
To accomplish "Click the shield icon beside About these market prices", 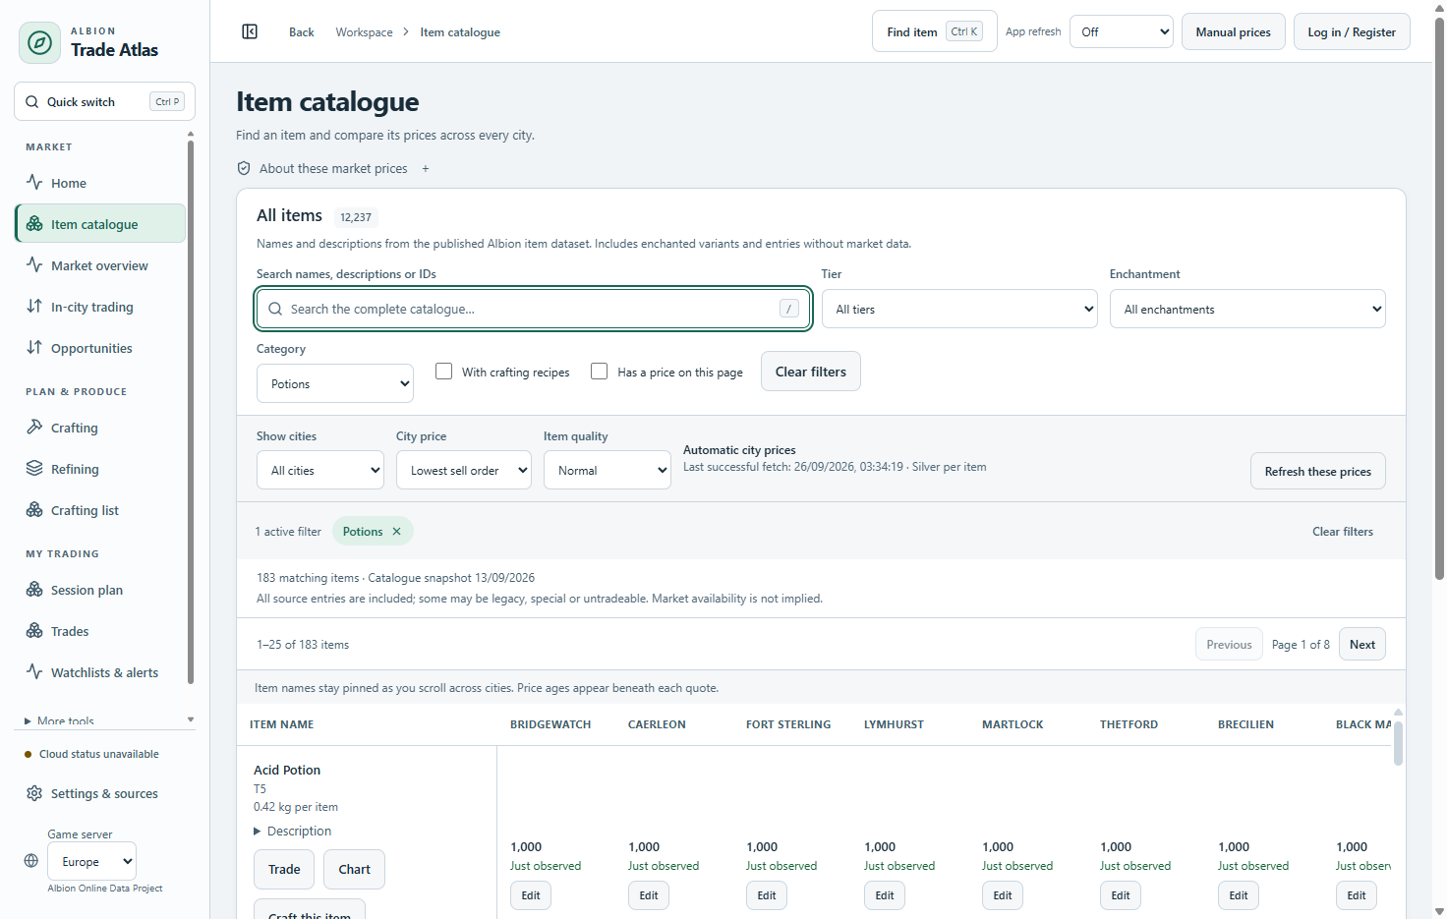I will [x=244, y=168].
